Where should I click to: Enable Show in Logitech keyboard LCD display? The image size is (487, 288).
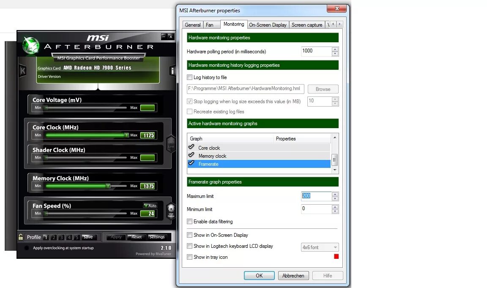click(189, 246)
